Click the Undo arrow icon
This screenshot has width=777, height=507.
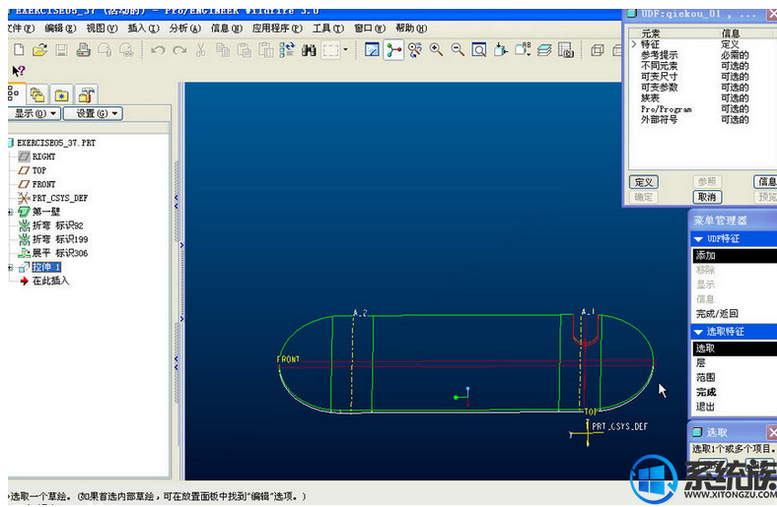(x=158, y=50)
